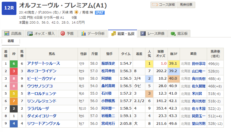Viewport: 231px width, 132px height.
Task: Open trainer 田中淳司 link
Action: [199, 64]
